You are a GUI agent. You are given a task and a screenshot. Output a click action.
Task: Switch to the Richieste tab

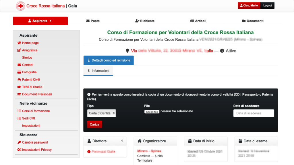click(x=145, y=21)
